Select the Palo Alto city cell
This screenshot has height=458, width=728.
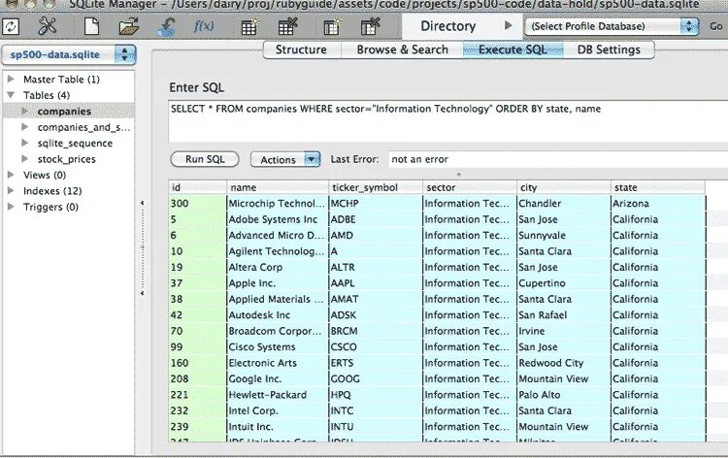pos(564,395)
